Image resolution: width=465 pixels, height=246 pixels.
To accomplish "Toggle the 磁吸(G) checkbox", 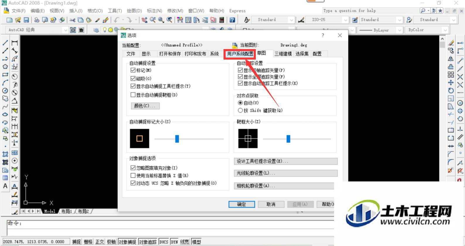I will [133, 79].
